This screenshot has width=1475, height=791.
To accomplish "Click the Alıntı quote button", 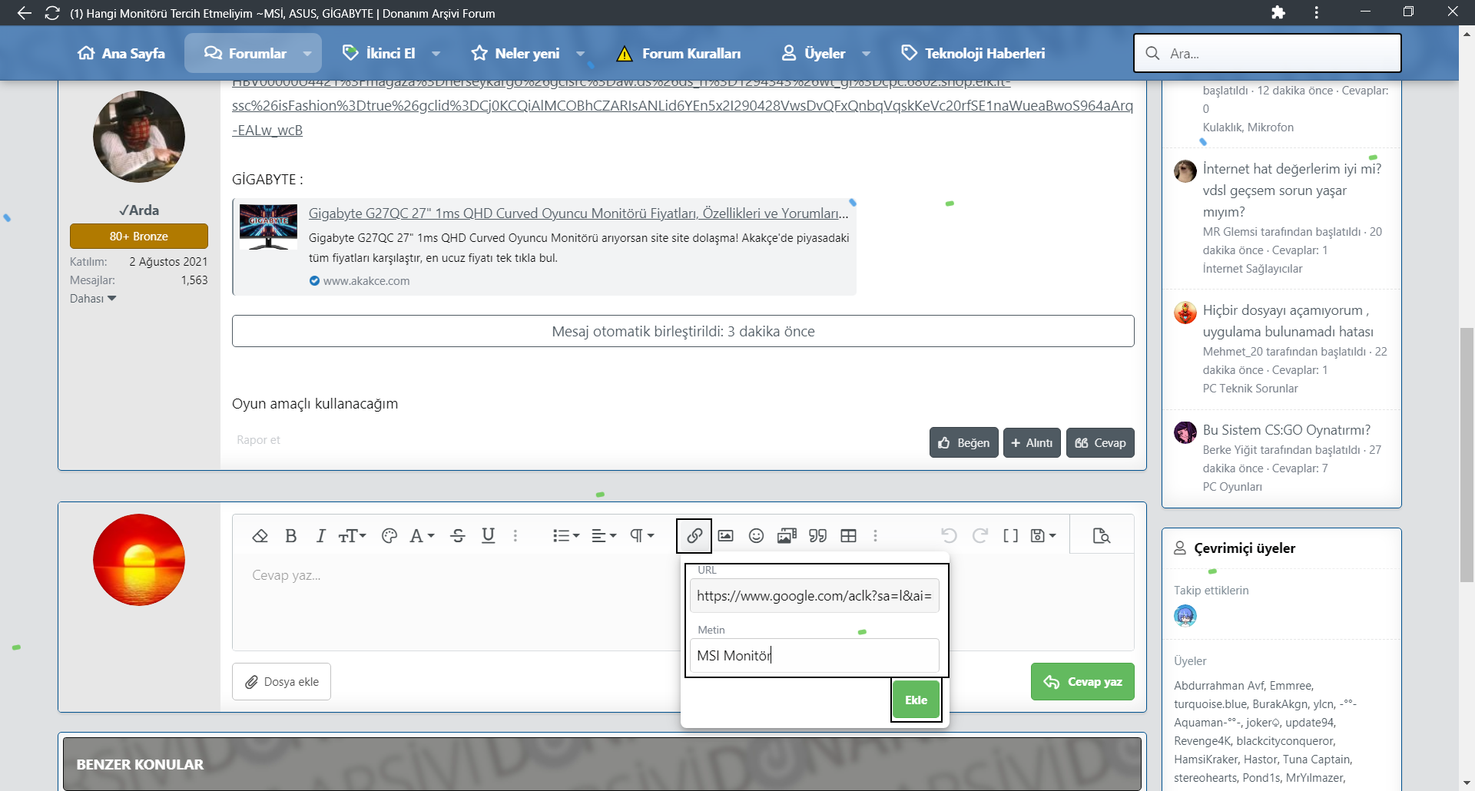I will [1032, 443].
